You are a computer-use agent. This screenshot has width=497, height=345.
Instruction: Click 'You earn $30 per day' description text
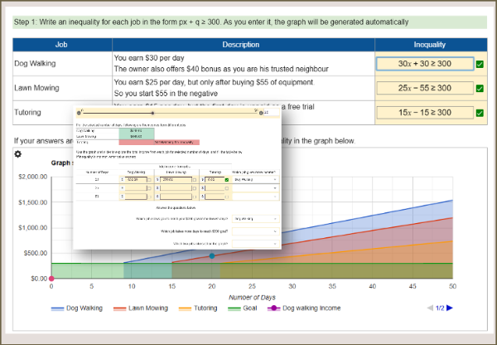pos(149,58)
